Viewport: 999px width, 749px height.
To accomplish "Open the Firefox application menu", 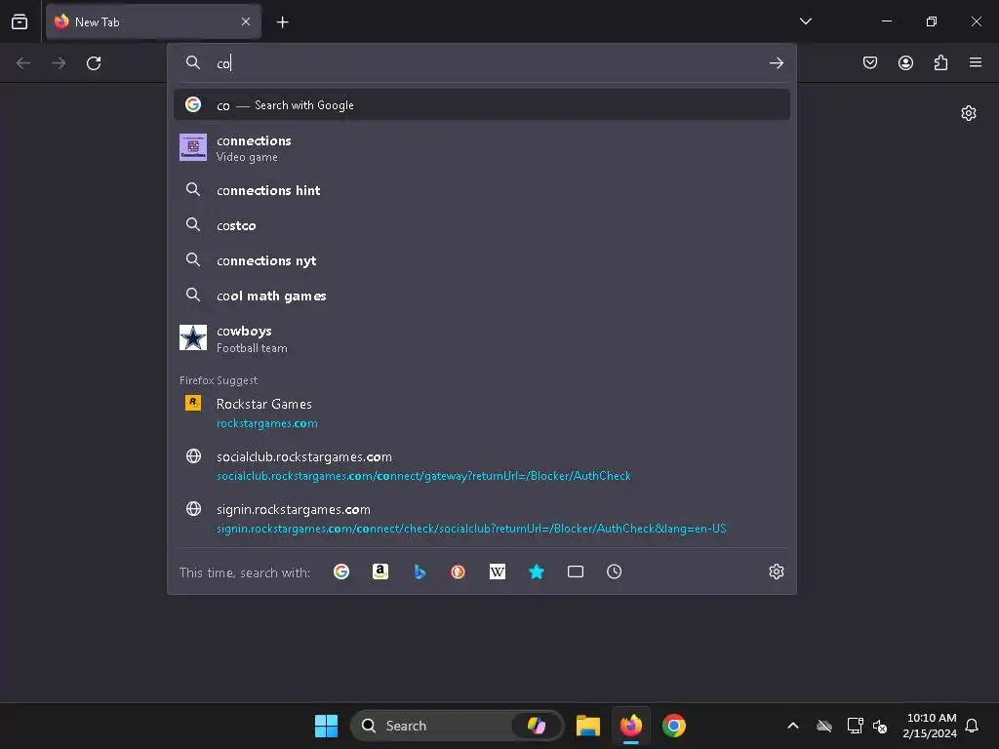I will pyautogui.click(x=976, y=62).
